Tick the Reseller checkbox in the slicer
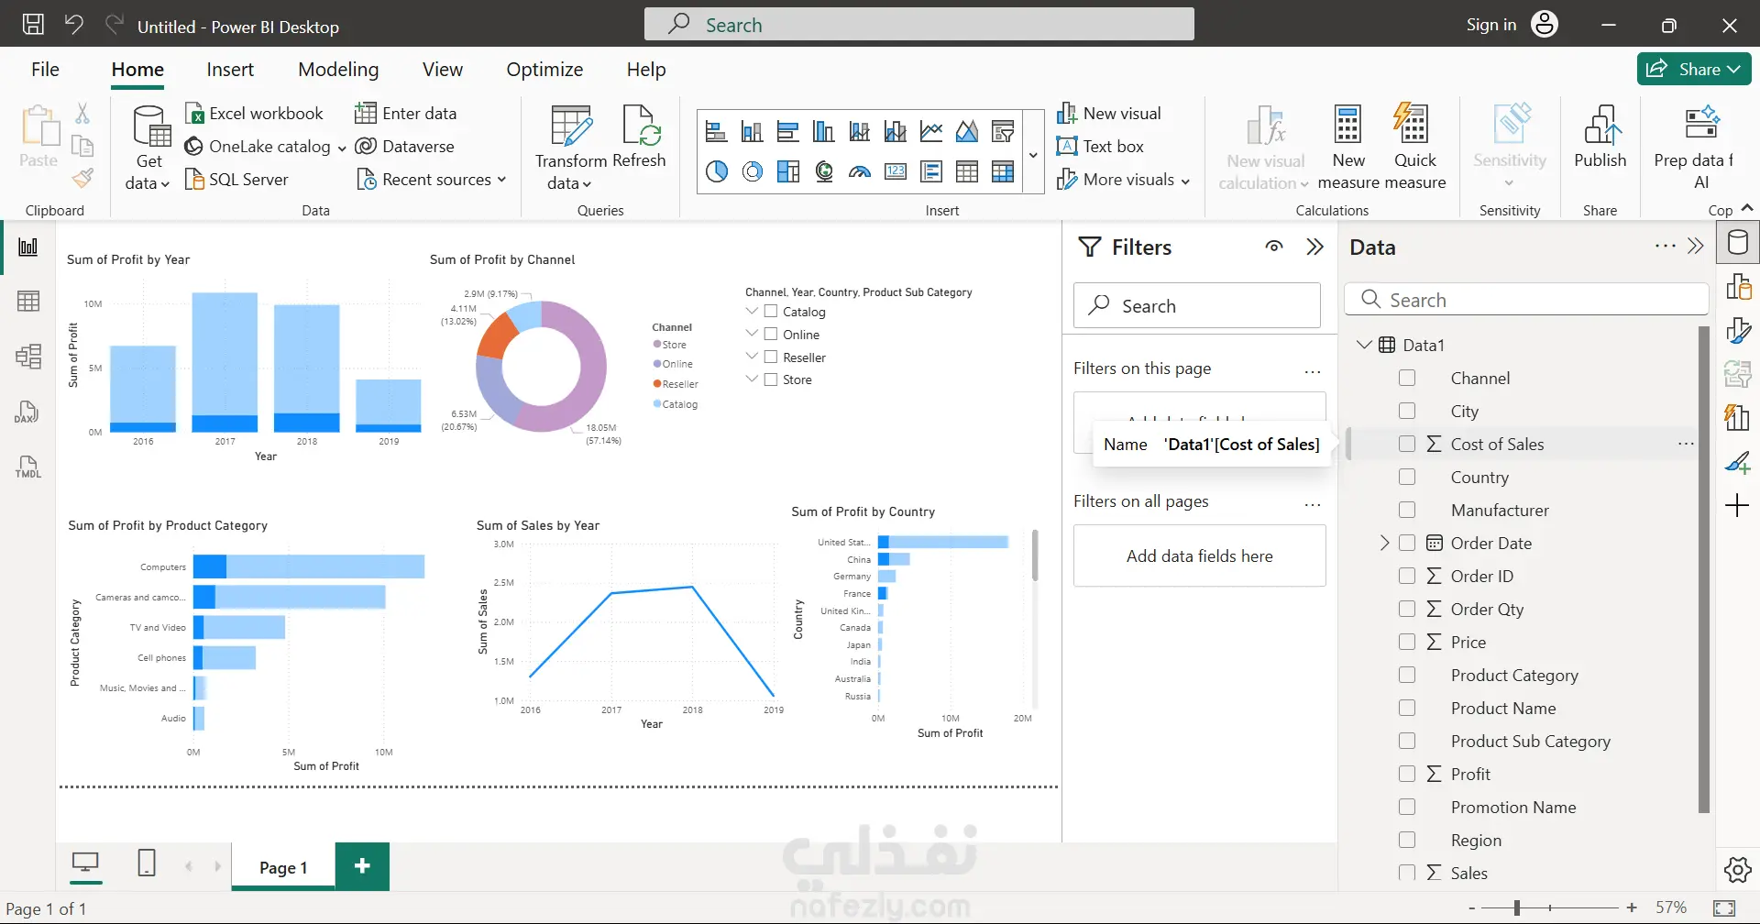 pyautogui.click(x=771, y=357)
